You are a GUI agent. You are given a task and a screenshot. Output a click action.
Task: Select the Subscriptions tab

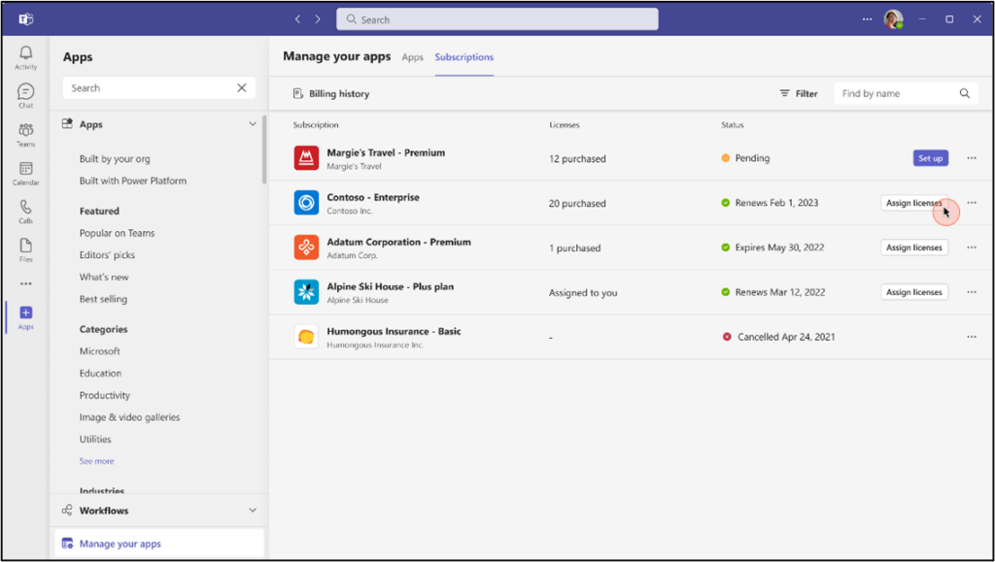[463, 57]
